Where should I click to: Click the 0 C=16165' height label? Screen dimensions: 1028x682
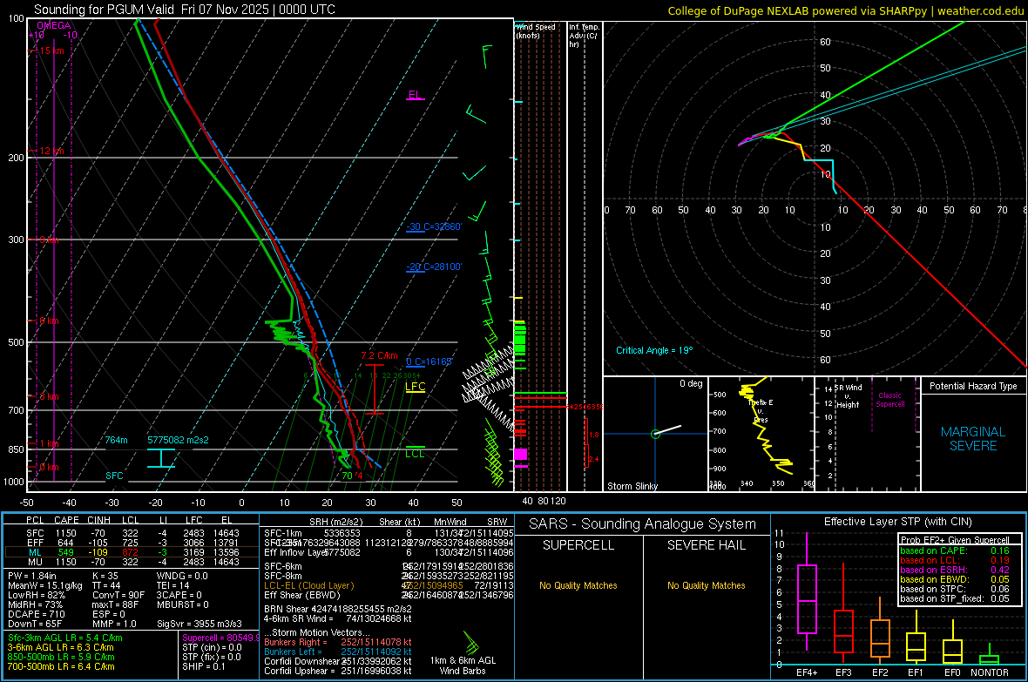coord(429,361)
